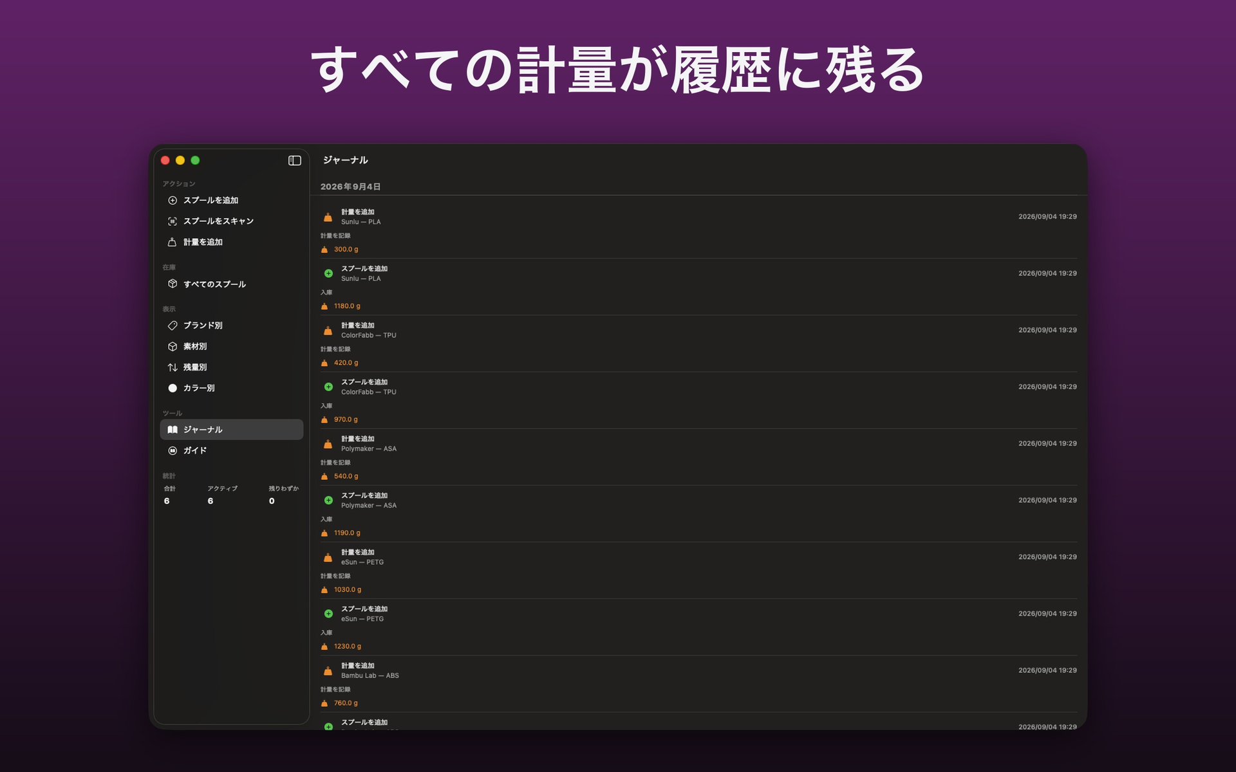Click the book icon beside ジャーナル
Screen dimensions: 1236x772
(173, 430)
